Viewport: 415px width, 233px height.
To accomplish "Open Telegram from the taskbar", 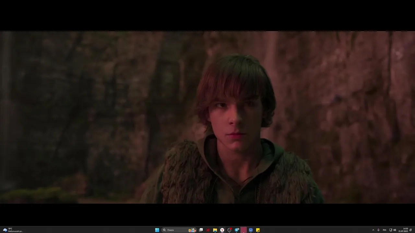I will (x=237, y=230).
